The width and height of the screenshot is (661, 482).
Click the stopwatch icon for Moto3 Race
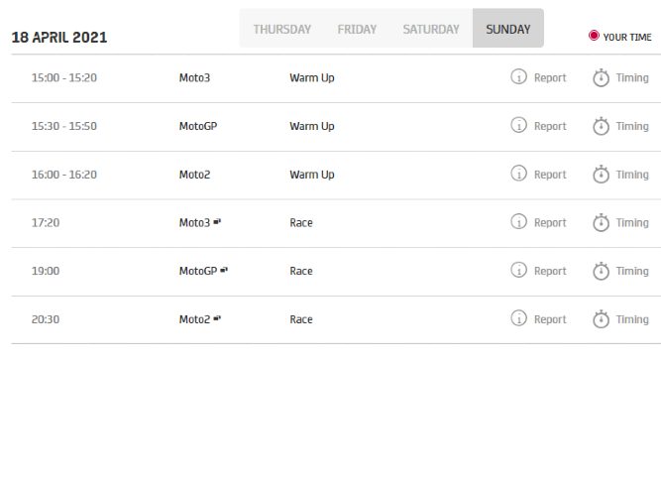click(x=601, y=222)
